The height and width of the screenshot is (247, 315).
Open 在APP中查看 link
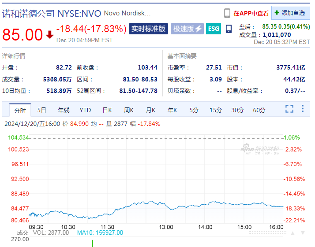[251, 13]
